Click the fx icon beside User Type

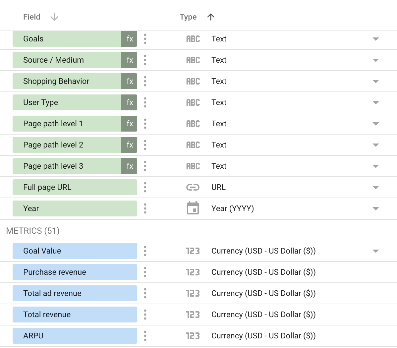129,102
